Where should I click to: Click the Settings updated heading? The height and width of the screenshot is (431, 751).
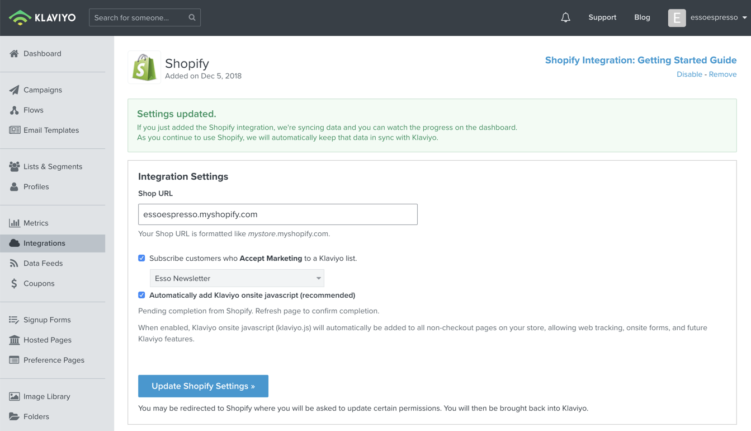click(x=177, y=114)
